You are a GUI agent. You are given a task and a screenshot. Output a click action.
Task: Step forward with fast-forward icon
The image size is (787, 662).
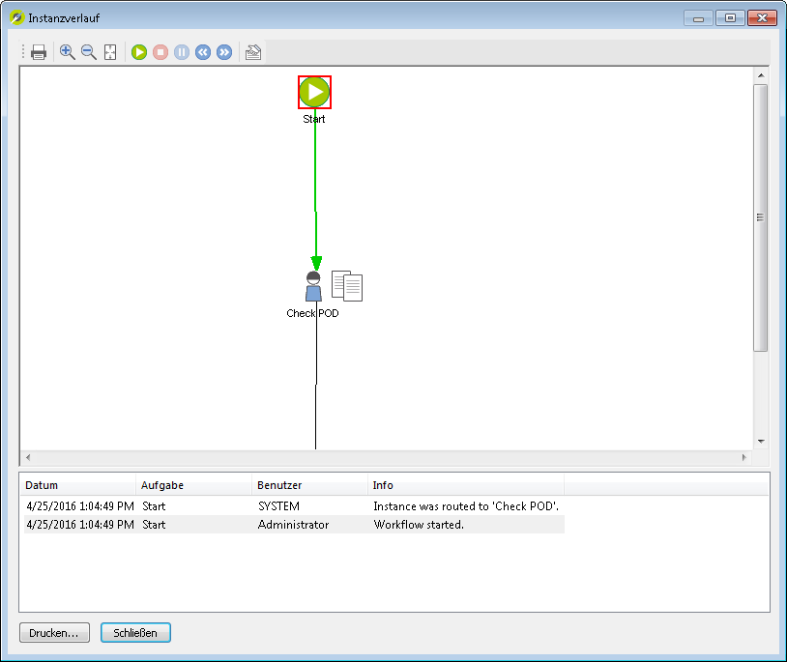pyautogui.click(x=224, y=52)
